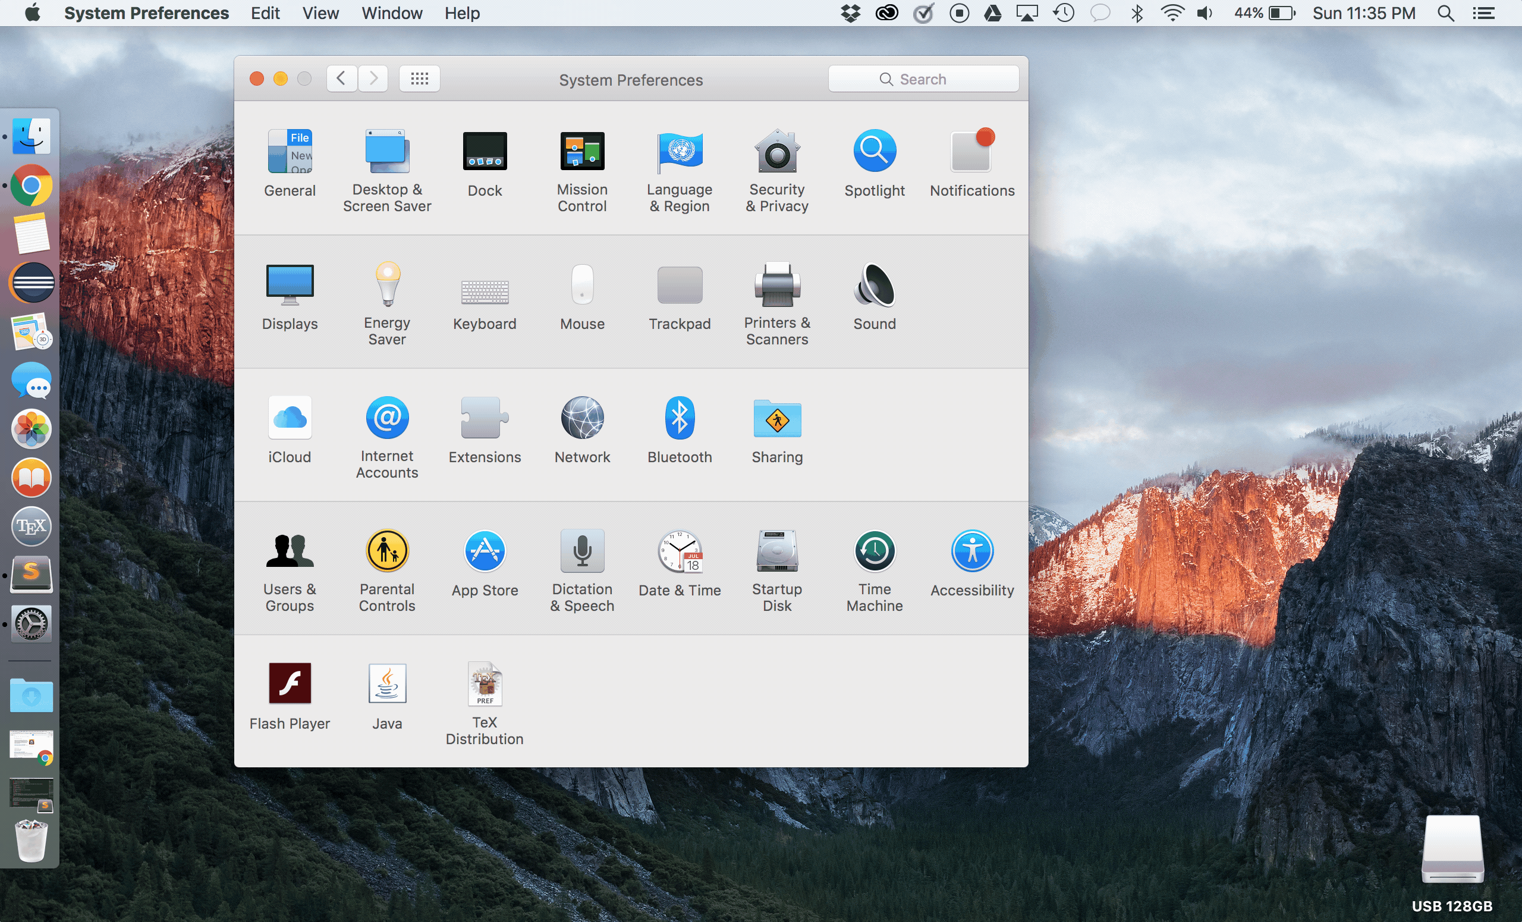
Task: Open Finder from the Dock
Action: tap(32, 136)
